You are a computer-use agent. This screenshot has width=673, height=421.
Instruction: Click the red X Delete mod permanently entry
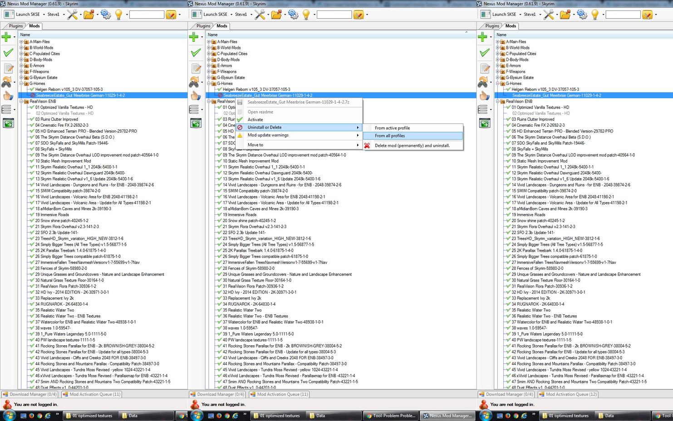tap(412, 146)
